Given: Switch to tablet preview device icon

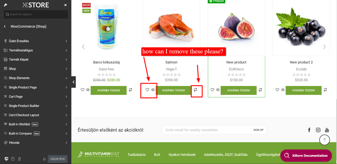Looking at the screenshot, I should click(13, 159).
